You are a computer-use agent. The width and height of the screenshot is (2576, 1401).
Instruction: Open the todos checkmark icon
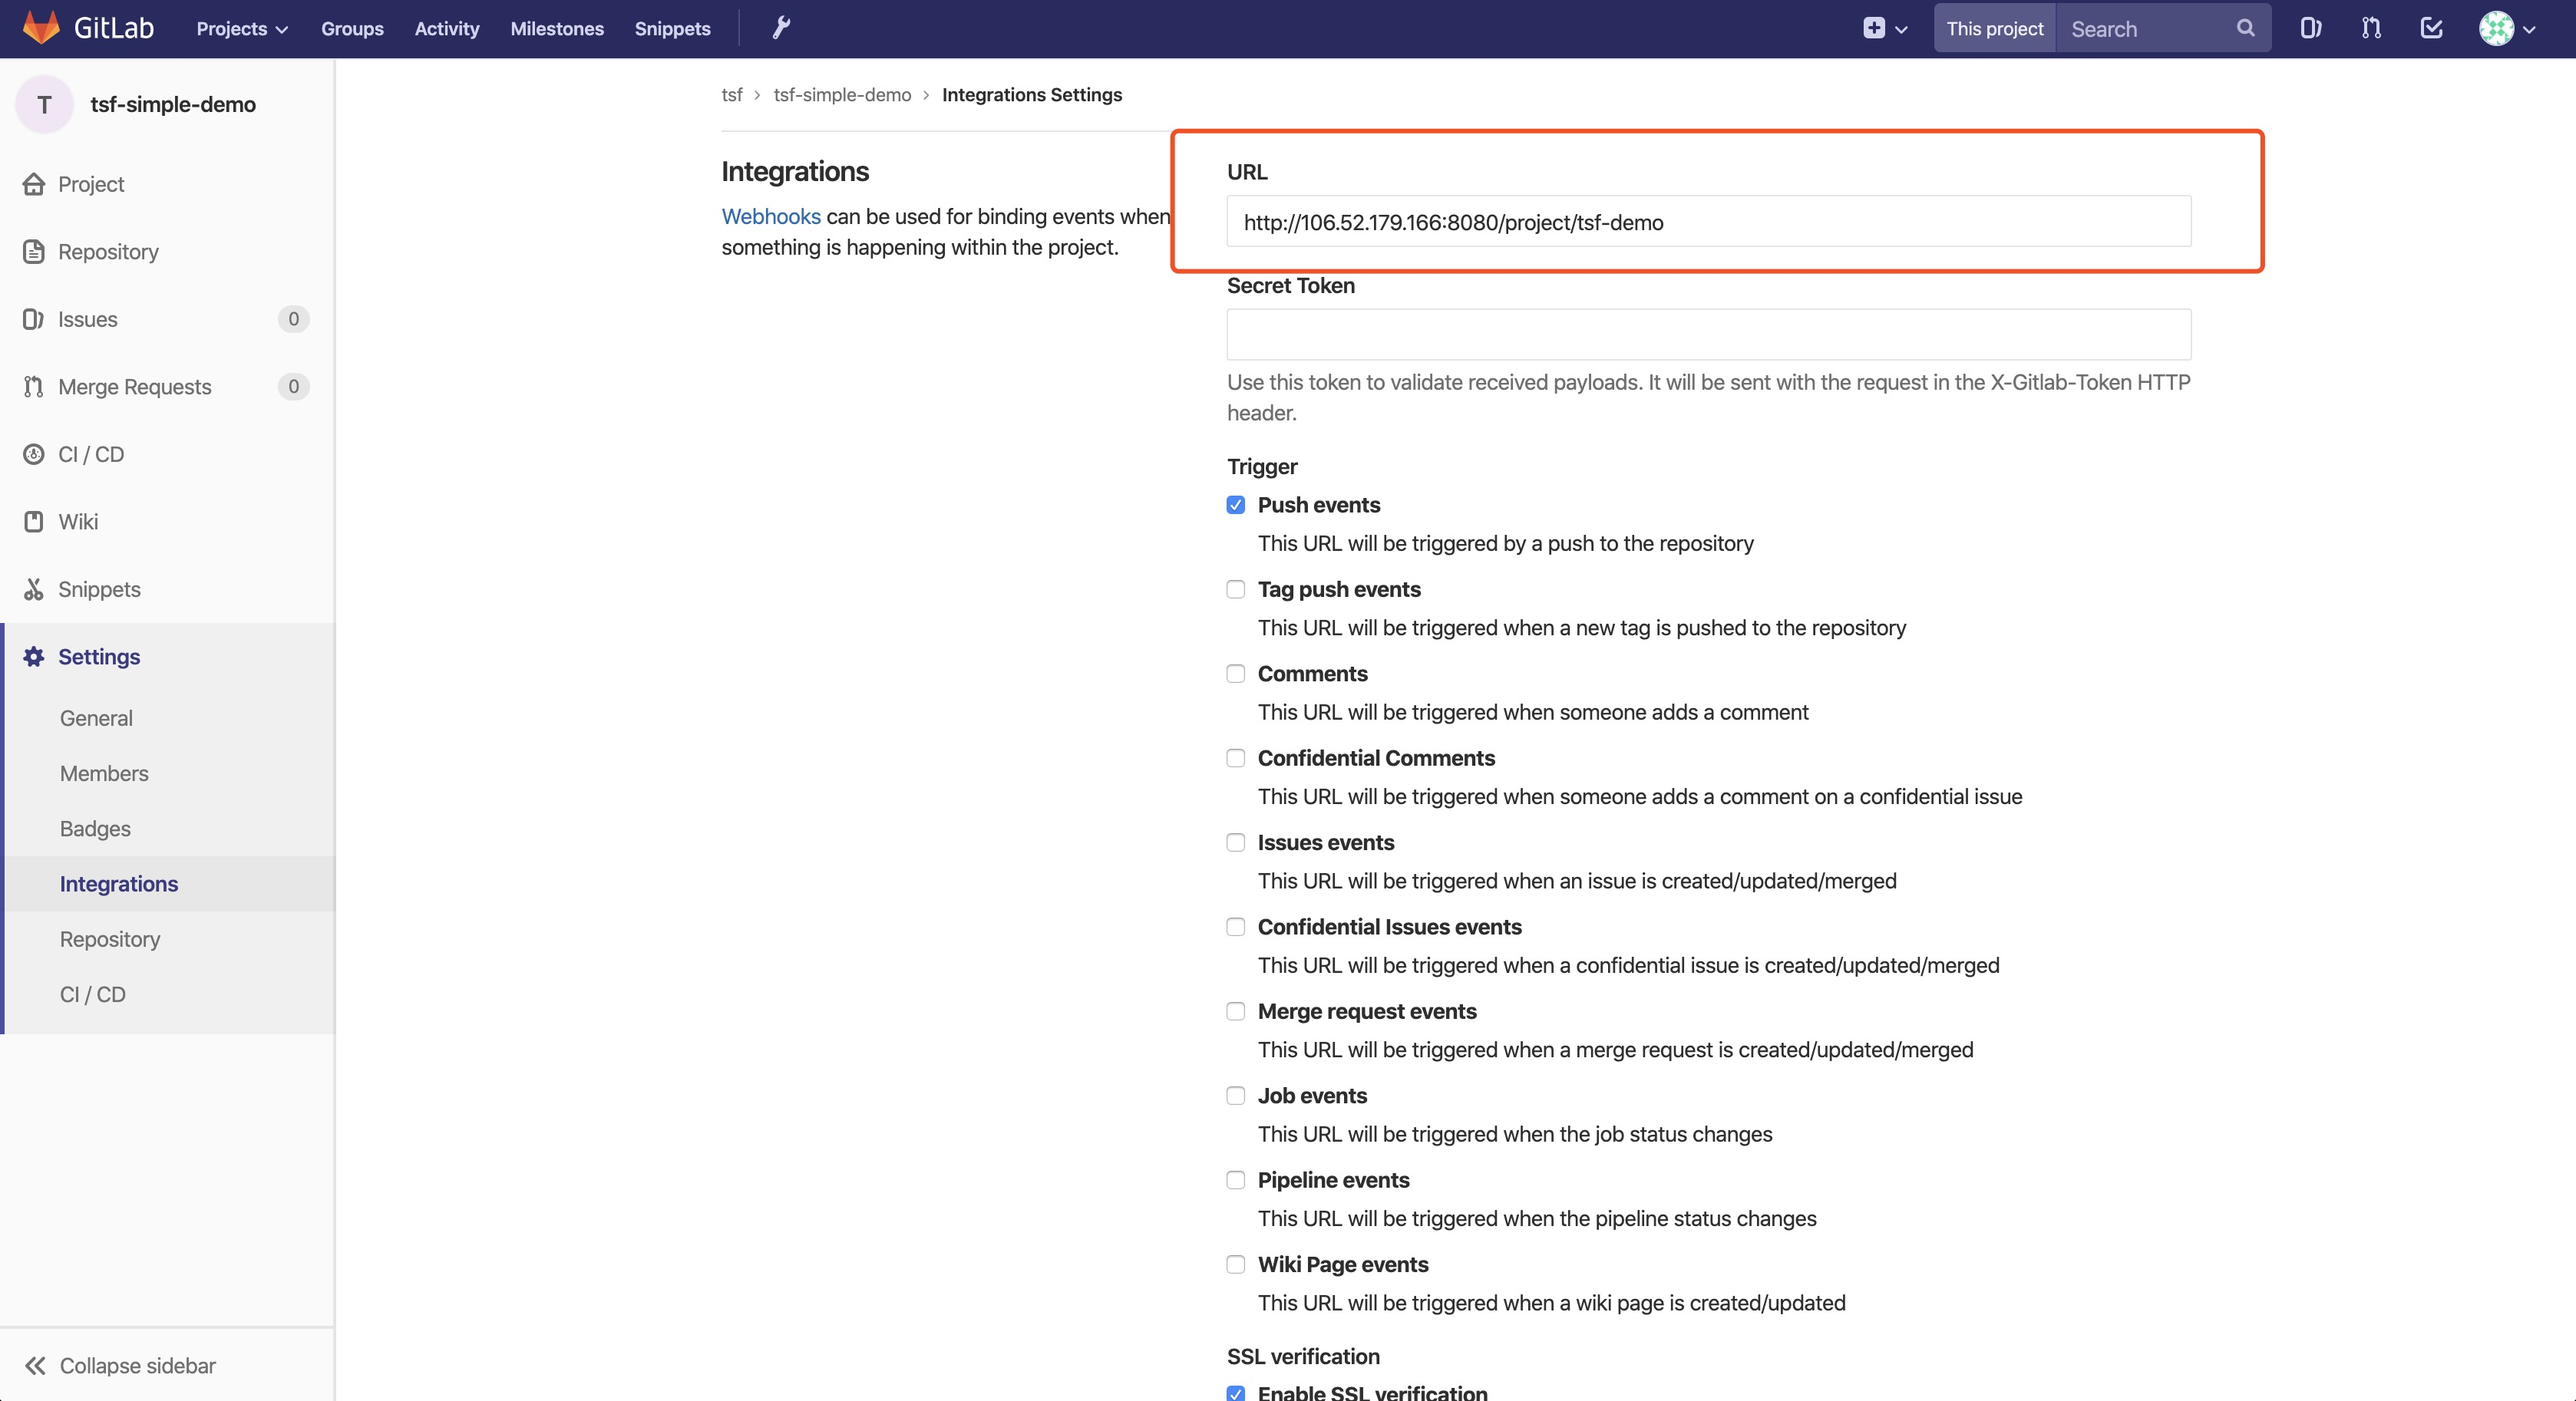coord(2431,28)
